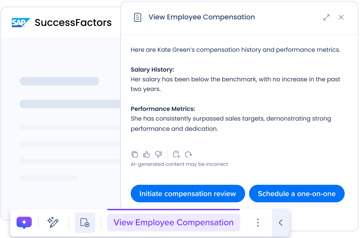363x238 pixels.
Task: Click the AI-generated content disclaimer text
Action: click(x=179, y=164)
